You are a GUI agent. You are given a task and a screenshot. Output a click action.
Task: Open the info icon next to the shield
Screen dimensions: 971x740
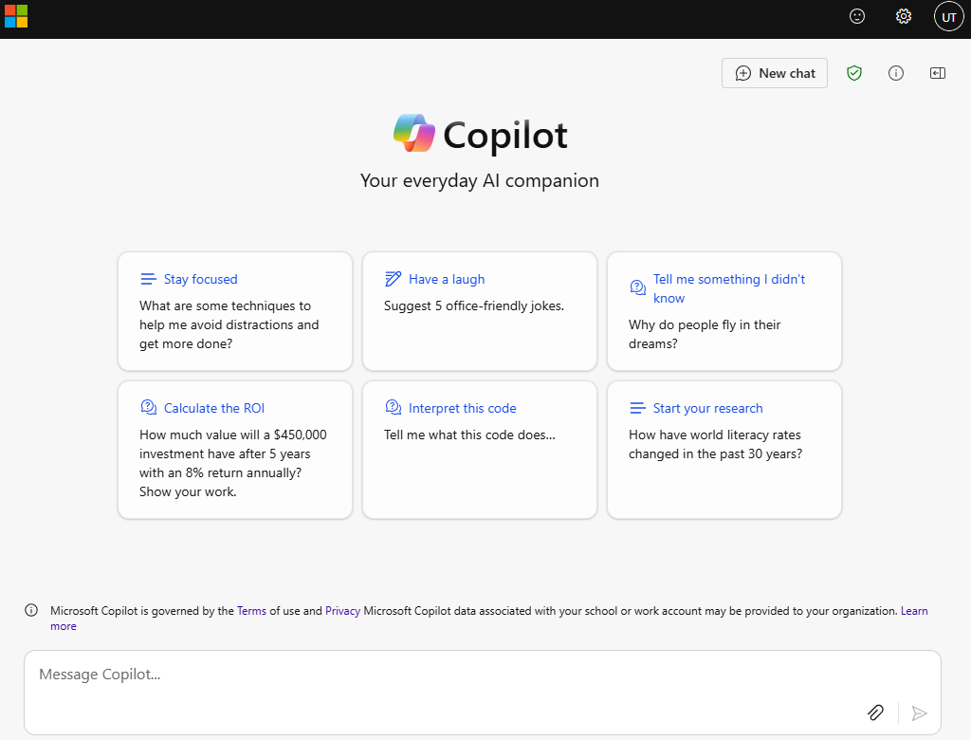click(896, 73)
